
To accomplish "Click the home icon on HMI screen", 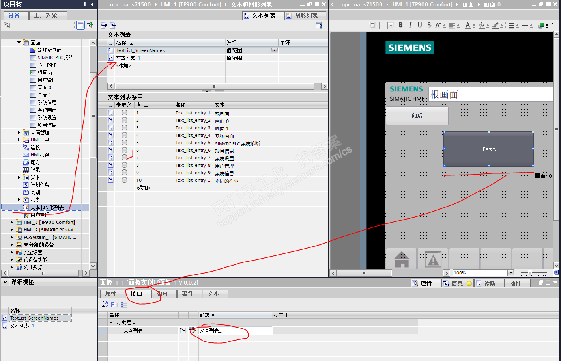I will (x=402, y=259).
